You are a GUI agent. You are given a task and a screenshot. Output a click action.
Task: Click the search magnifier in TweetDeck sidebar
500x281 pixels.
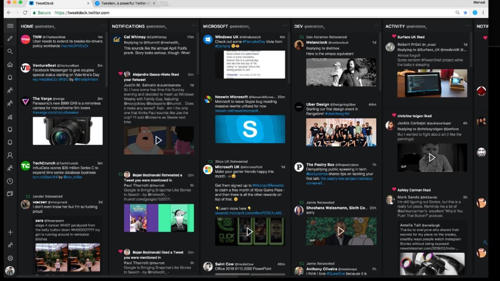coord(10,52)
